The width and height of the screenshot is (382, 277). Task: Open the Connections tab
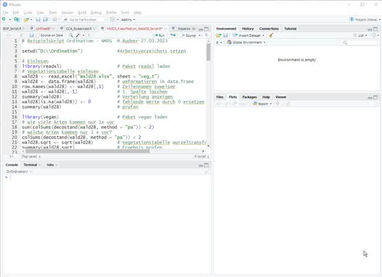pos(269,29)
